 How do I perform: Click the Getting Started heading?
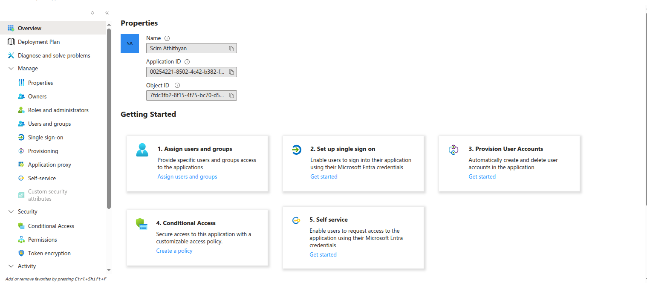148,114
